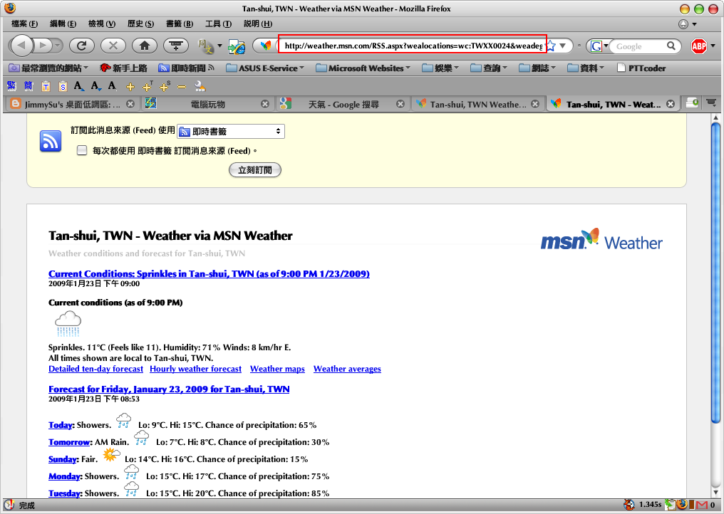Switch to the 天氣 - Google 搜尋 tab
The image size is (724, 514).
pos(343,104)
